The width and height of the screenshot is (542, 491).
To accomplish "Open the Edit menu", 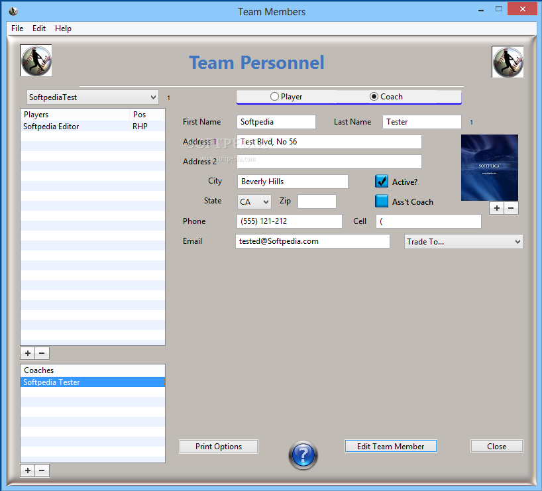I will 39,28.
